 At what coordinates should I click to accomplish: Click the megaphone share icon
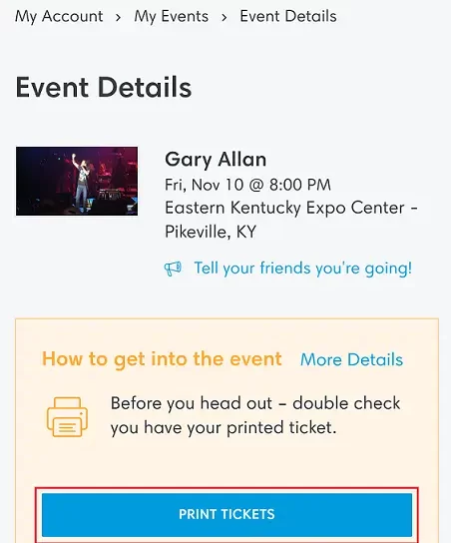(x=173, y=269)
